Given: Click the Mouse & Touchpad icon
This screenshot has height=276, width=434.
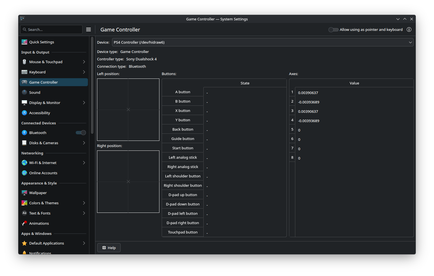Looking at the screenshot, I should pyautogui.click(x=24, y=62).
